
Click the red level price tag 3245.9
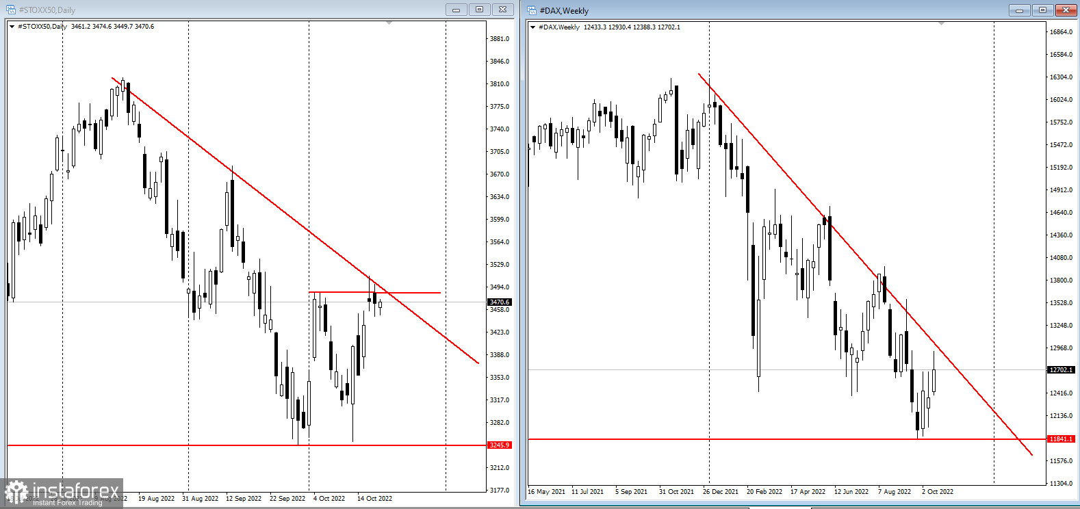(x=499, y=445)
